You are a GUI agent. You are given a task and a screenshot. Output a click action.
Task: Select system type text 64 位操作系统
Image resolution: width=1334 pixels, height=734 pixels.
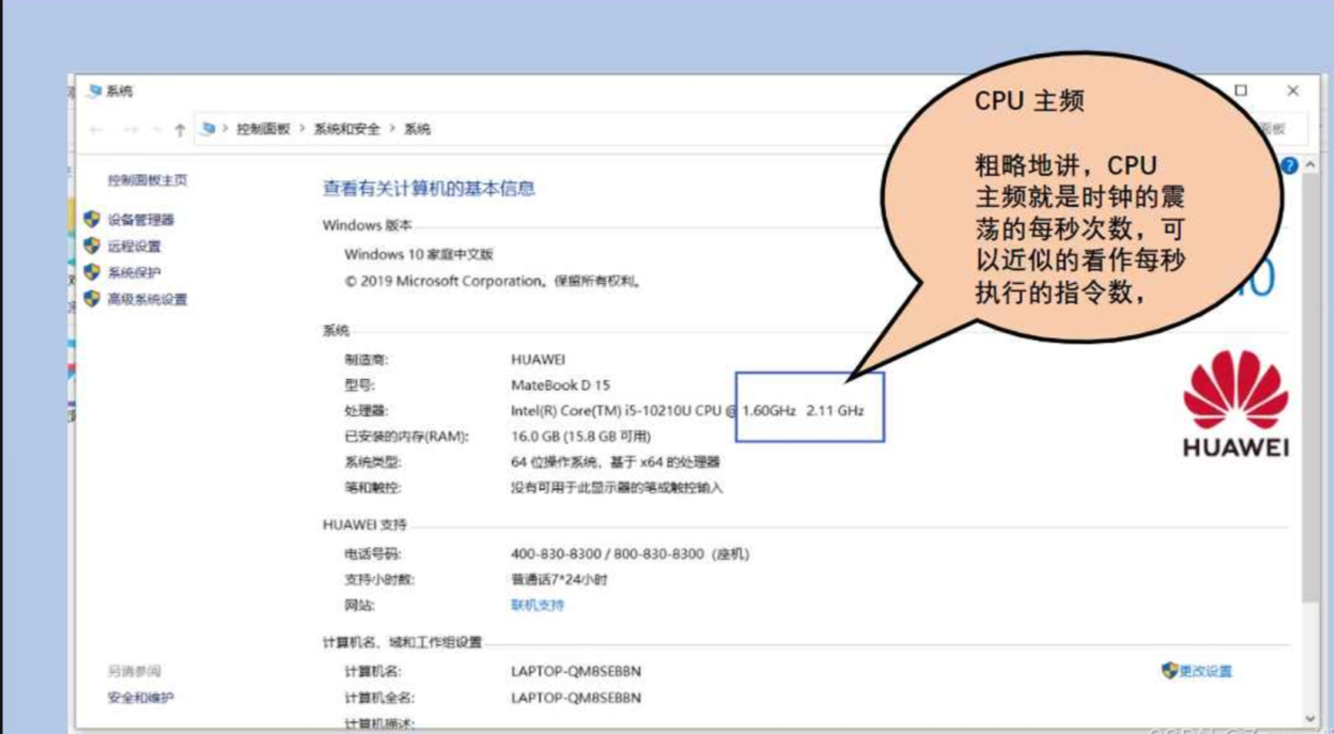click(557, 462)
